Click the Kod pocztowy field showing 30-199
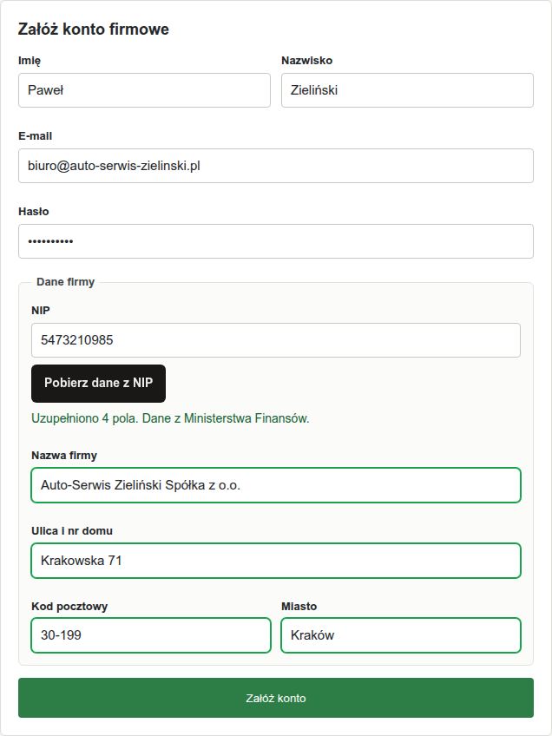The width and height of the screenshot is (552, 736). pyautogui.click(x=151, y=635)
